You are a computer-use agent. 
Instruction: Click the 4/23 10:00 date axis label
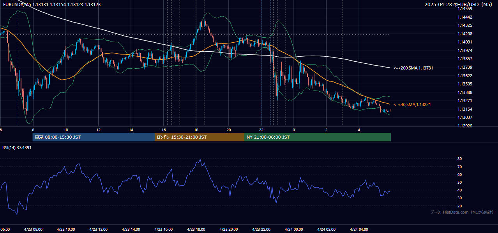point(65,230)
